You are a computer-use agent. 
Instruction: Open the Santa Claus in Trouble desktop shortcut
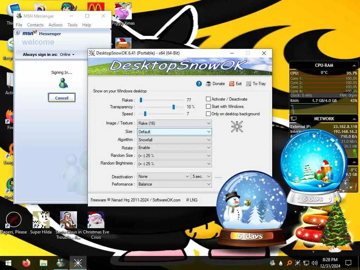[x=69, y=225]
